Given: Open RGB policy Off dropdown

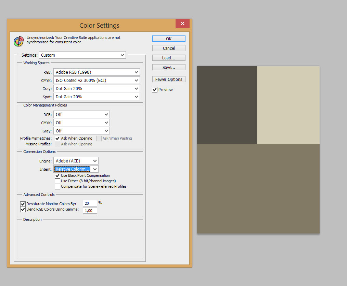Looking at the screenshot, I should click(81, 114).
